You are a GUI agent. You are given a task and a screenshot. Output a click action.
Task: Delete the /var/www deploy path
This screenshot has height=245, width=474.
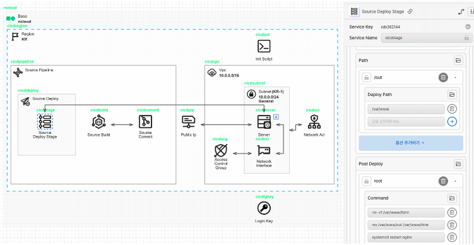452,109
